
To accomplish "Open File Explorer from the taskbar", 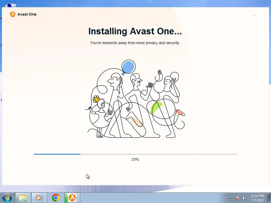I will [23, 198].
